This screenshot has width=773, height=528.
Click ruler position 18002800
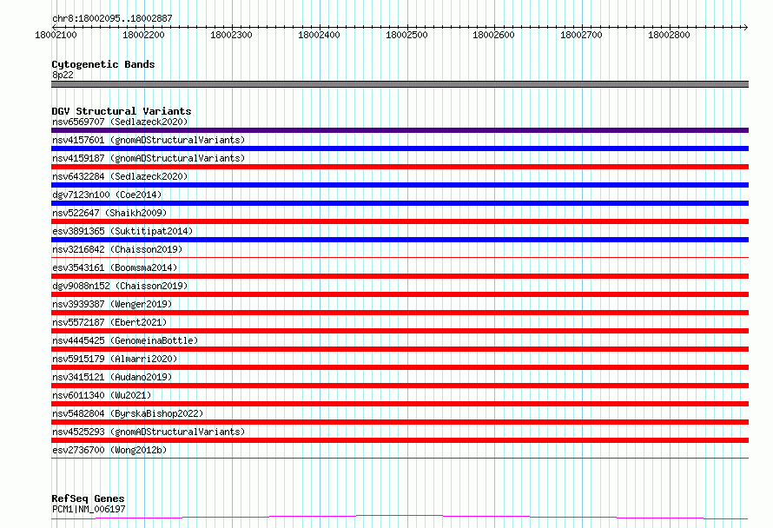(669, 35)
